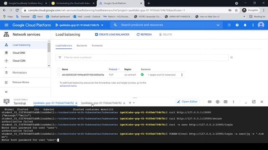This screenshot has width=268, height=150.
Task: Click the Google Cloud Platform logo
Action: click(x=32, y=25)
